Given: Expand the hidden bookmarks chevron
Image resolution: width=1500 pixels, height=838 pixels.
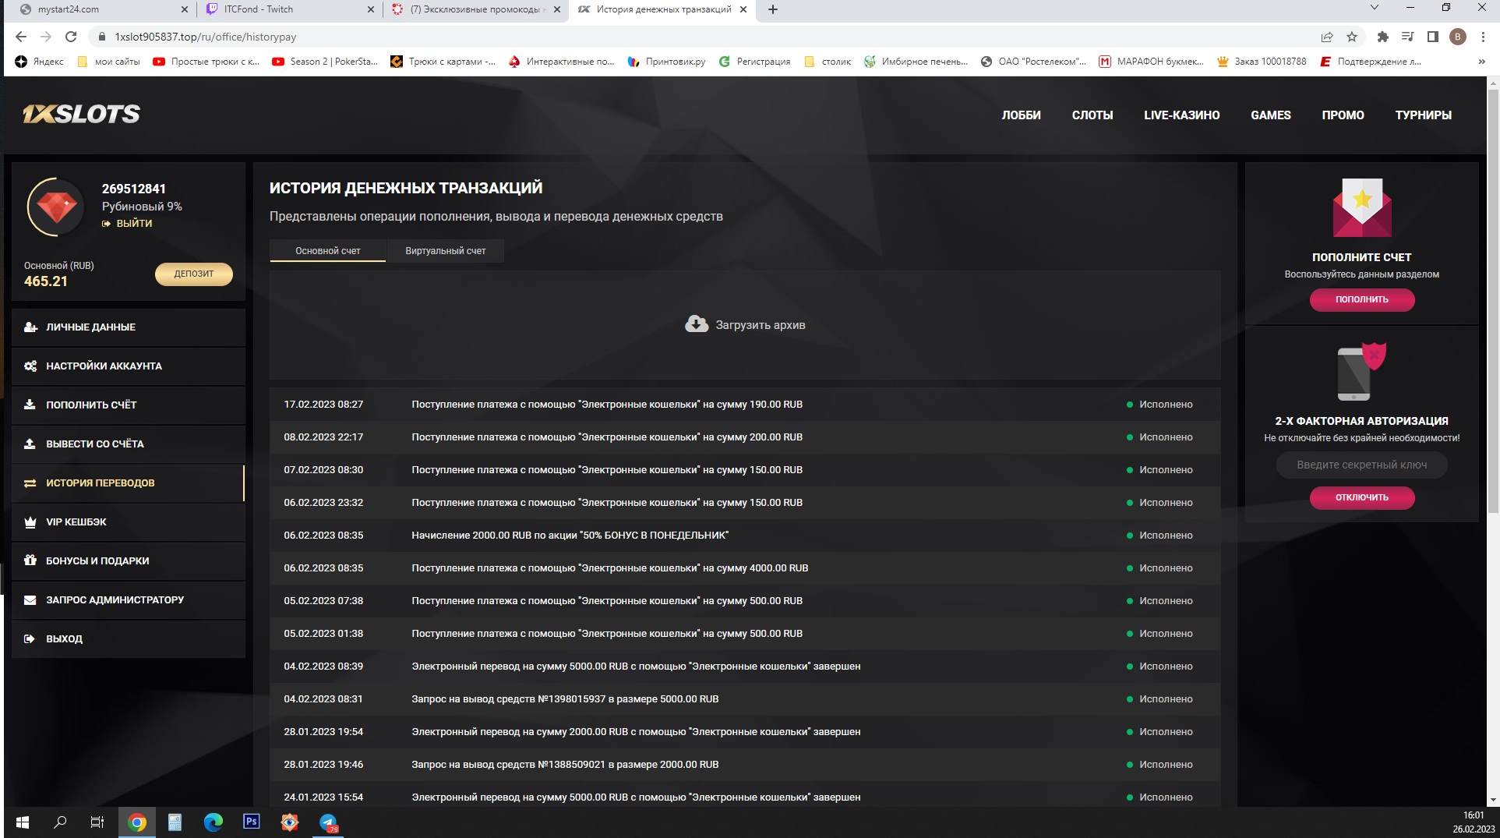Looking at the screenshot, I should pyautogui.click(x=1481, y=62).
